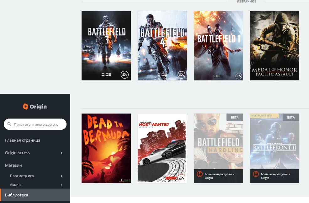The width and height of the screenshot is (309, 203).
Task: Open Battlefield Hardline Beta tile
Action: (219, 148)
